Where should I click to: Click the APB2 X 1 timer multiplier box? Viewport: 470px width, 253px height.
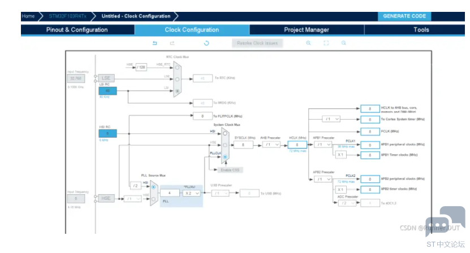[x=340, y=190]
